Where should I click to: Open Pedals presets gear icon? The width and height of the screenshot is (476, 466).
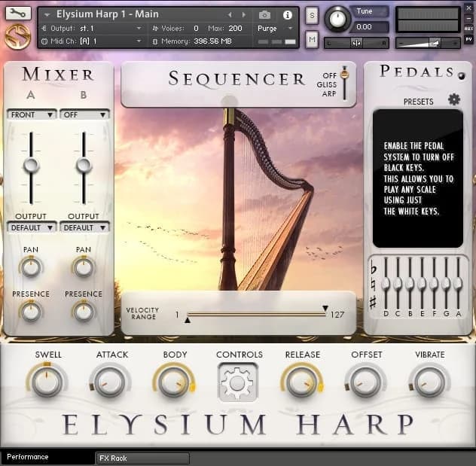(x=454, y=99)
